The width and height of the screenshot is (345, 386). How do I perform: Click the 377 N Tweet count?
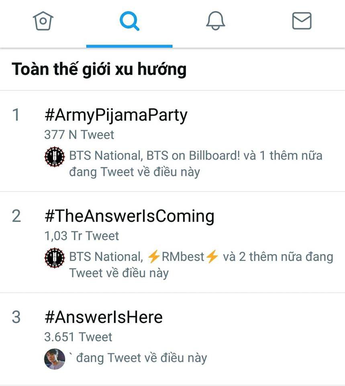pyautogui.click(x=79, y=135)
